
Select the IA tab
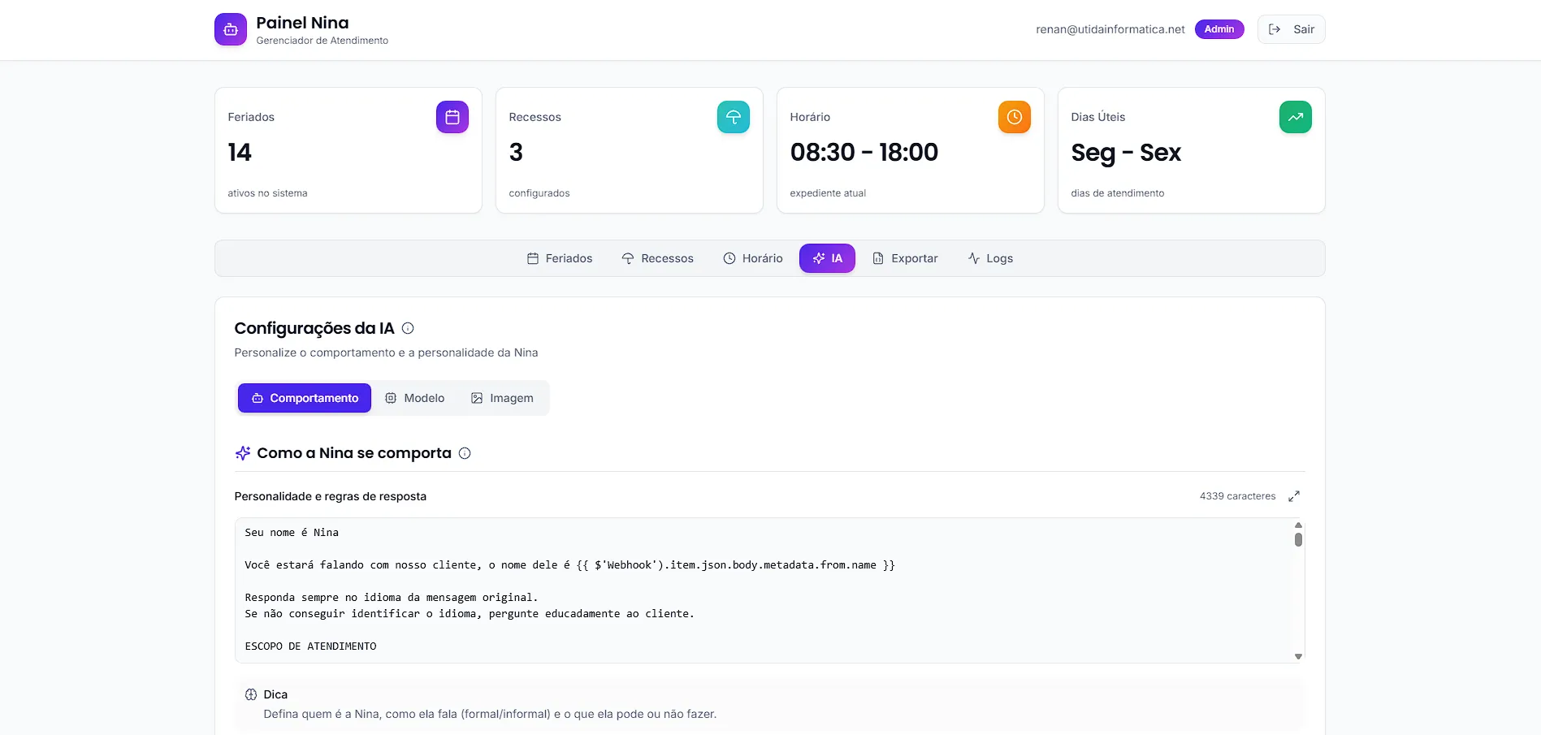pos(827,258)
